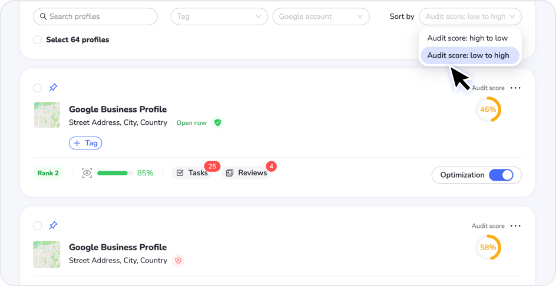Click Audit score label above 58%
Screen dimensions: 556x286
pyautogui.click(x=488, y=226)
